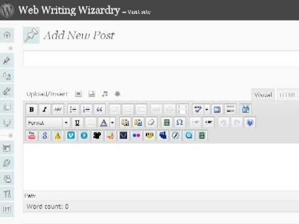Image resolution: width=299 pixels, height=224 pixels.
Task: Follow the Visit site link in header
Action: pyautogui.click(x=139, y=12)
